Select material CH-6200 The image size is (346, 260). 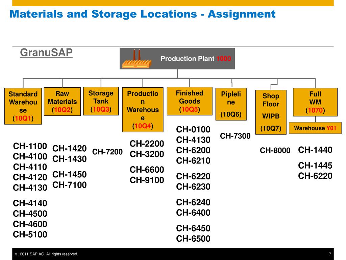pyautogui.click(x=193, y=150)
